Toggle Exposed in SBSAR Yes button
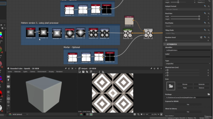The height and width of the screenshot is (119, 213). [x=188, y=104]
